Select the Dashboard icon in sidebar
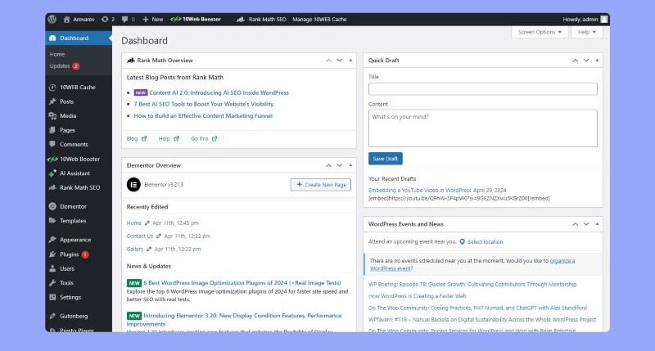 point(52,38)
